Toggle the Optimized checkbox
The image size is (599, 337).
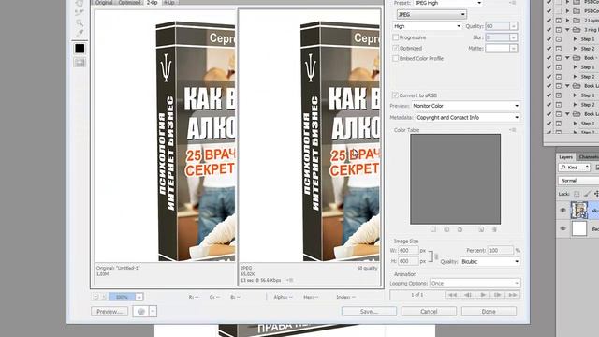(x=396, y=48)
